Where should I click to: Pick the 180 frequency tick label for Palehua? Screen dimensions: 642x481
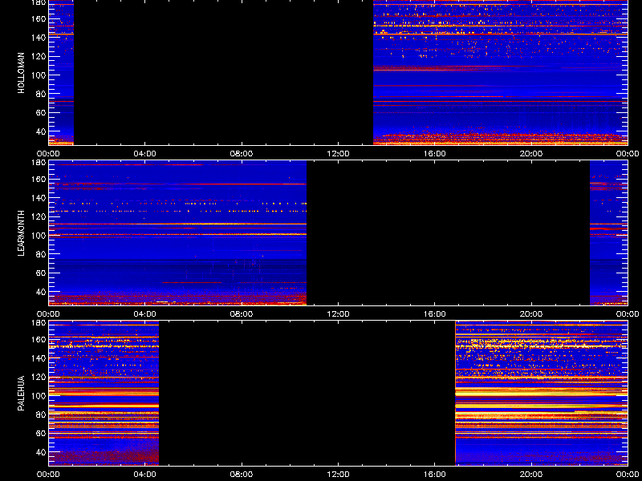(x=39, y=323)
